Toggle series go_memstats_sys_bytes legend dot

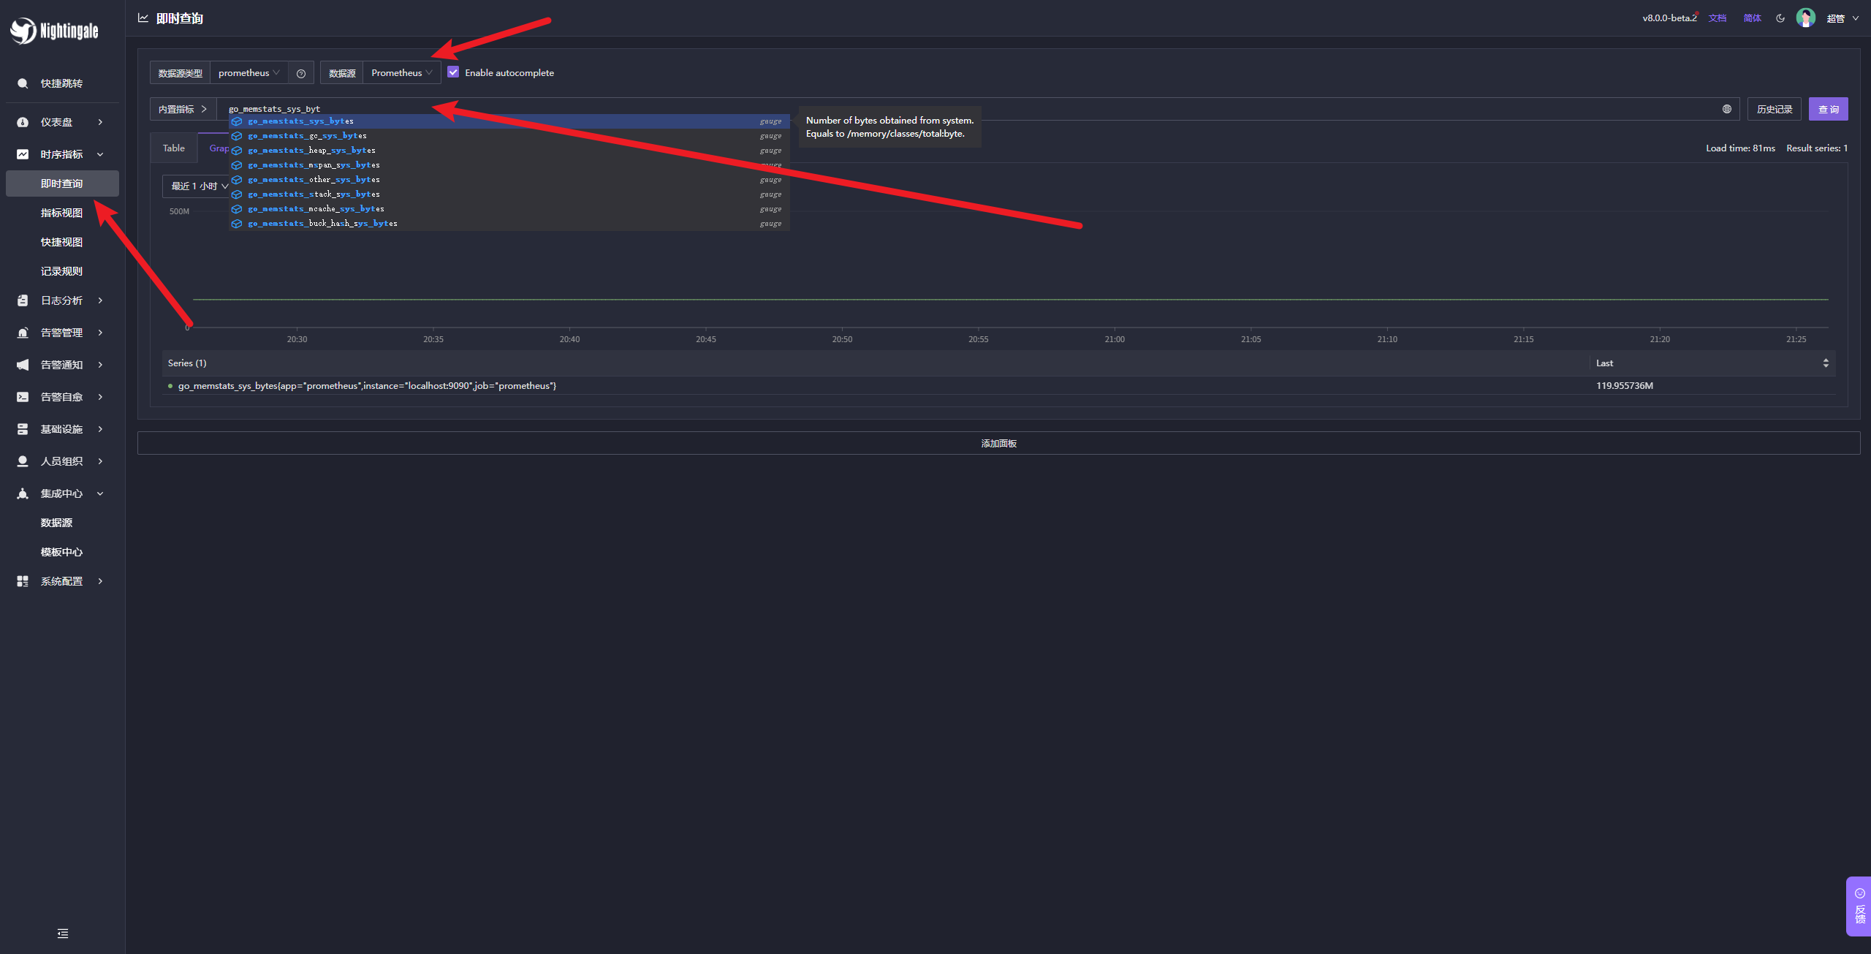[x=170, y=386]
